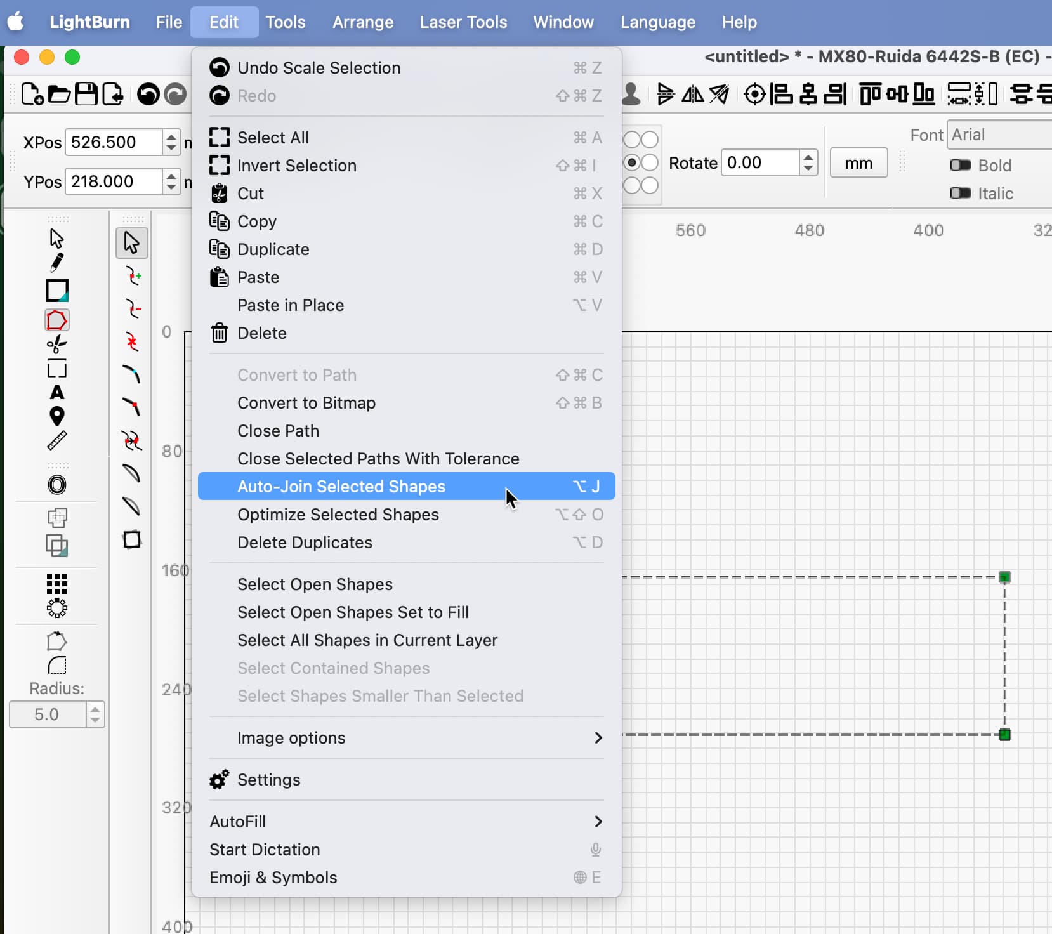This screenshot has height=934, width=1052.
Task: Click the Radius corner tool icon
Action: pos(57,665)
